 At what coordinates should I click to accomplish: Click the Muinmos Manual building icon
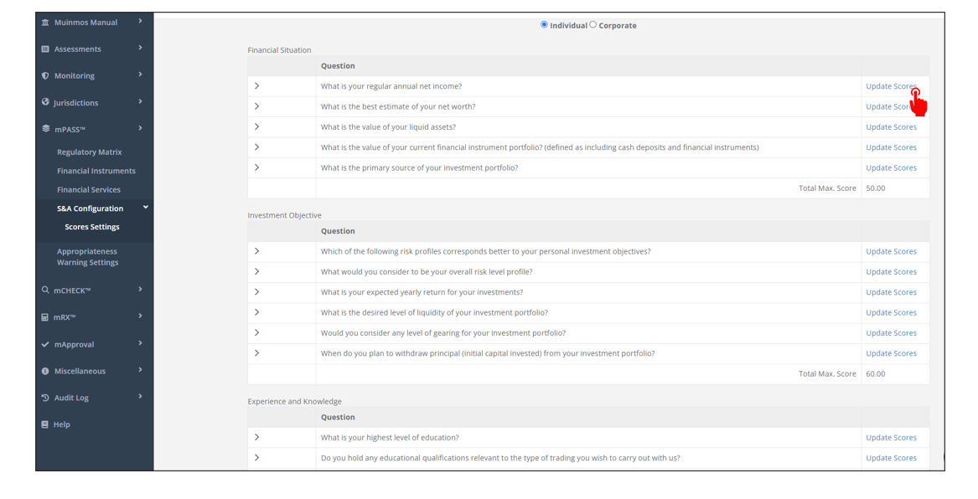(x=45, y=23)
